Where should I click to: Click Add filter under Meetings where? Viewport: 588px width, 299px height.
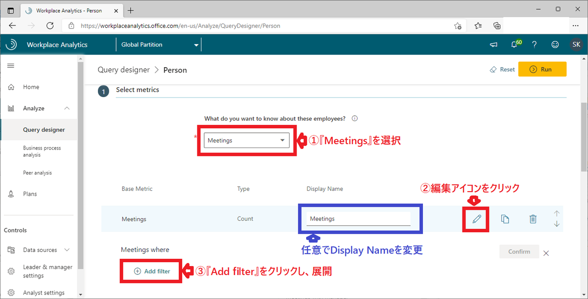[152, 271]
